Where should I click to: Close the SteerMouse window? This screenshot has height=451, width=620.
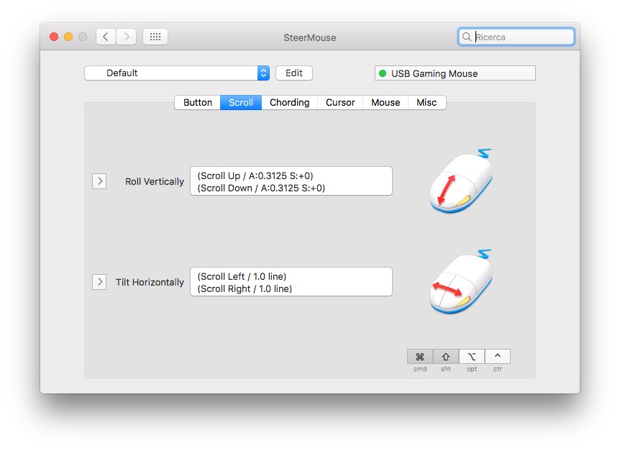click(54, 37)
